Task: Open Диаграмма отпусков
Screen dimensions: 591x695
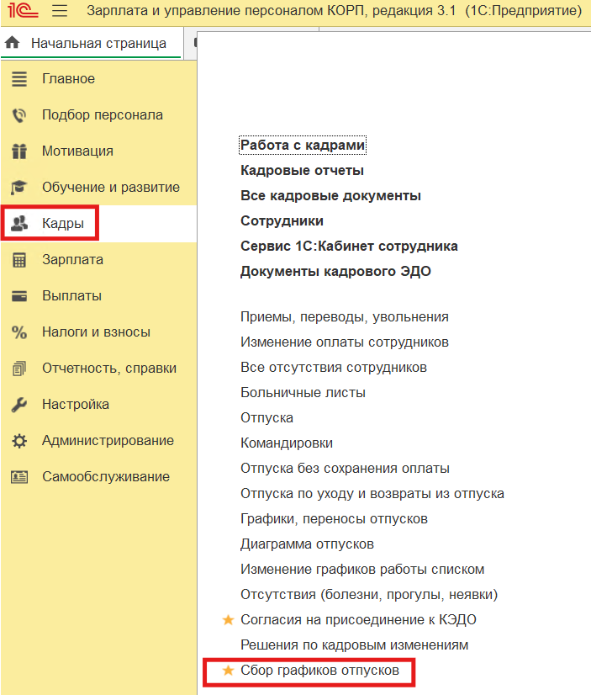Action: [307, 544]
